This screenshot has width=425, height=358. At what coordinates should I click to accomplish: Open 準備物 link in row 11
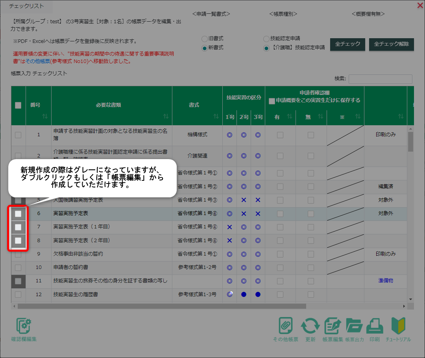[385, 281]
